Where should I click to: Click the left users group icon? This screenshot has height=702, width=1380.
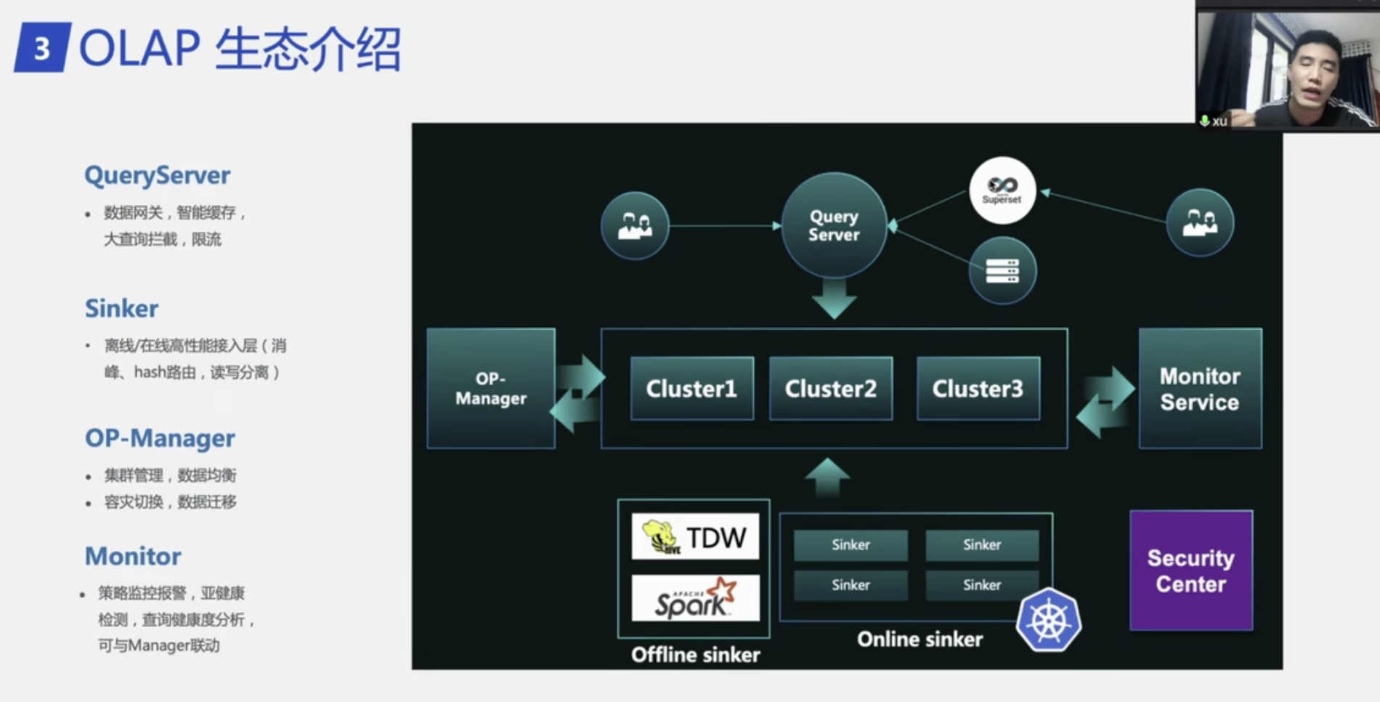(635, 225)
